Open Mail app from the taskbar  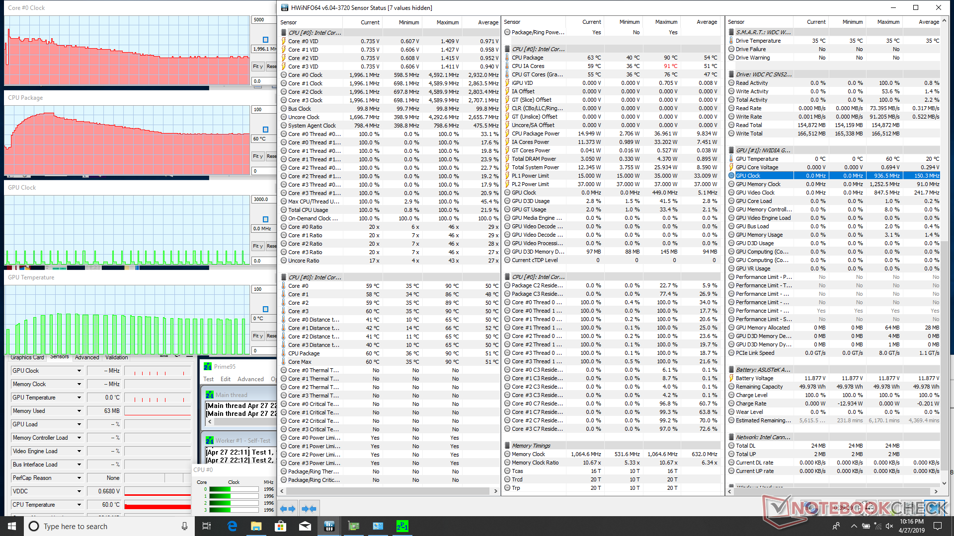click(x=305, y=526)
